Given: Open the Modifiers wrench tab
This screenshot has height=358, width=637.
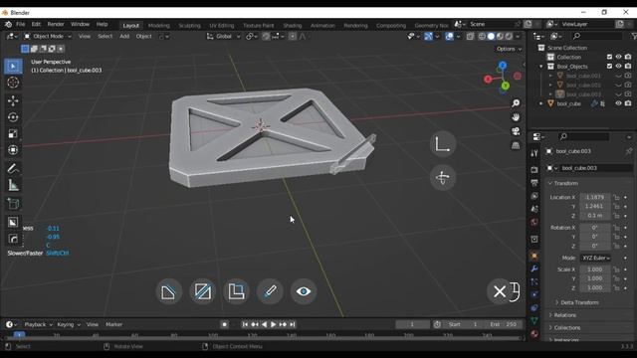Looking at the screenshot, I should [534, 269].
